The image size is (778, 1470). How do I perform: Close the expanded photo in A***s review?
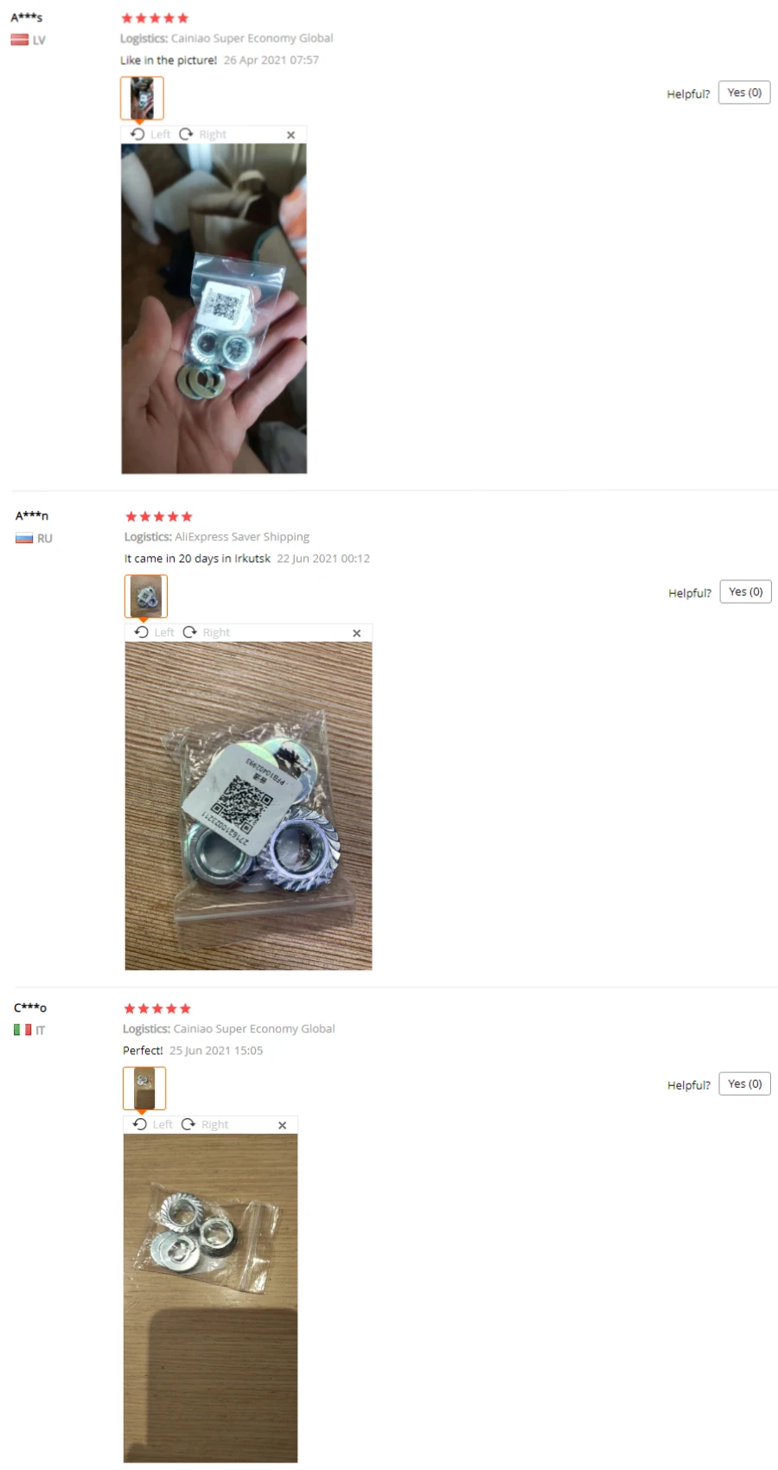[290, 135]
